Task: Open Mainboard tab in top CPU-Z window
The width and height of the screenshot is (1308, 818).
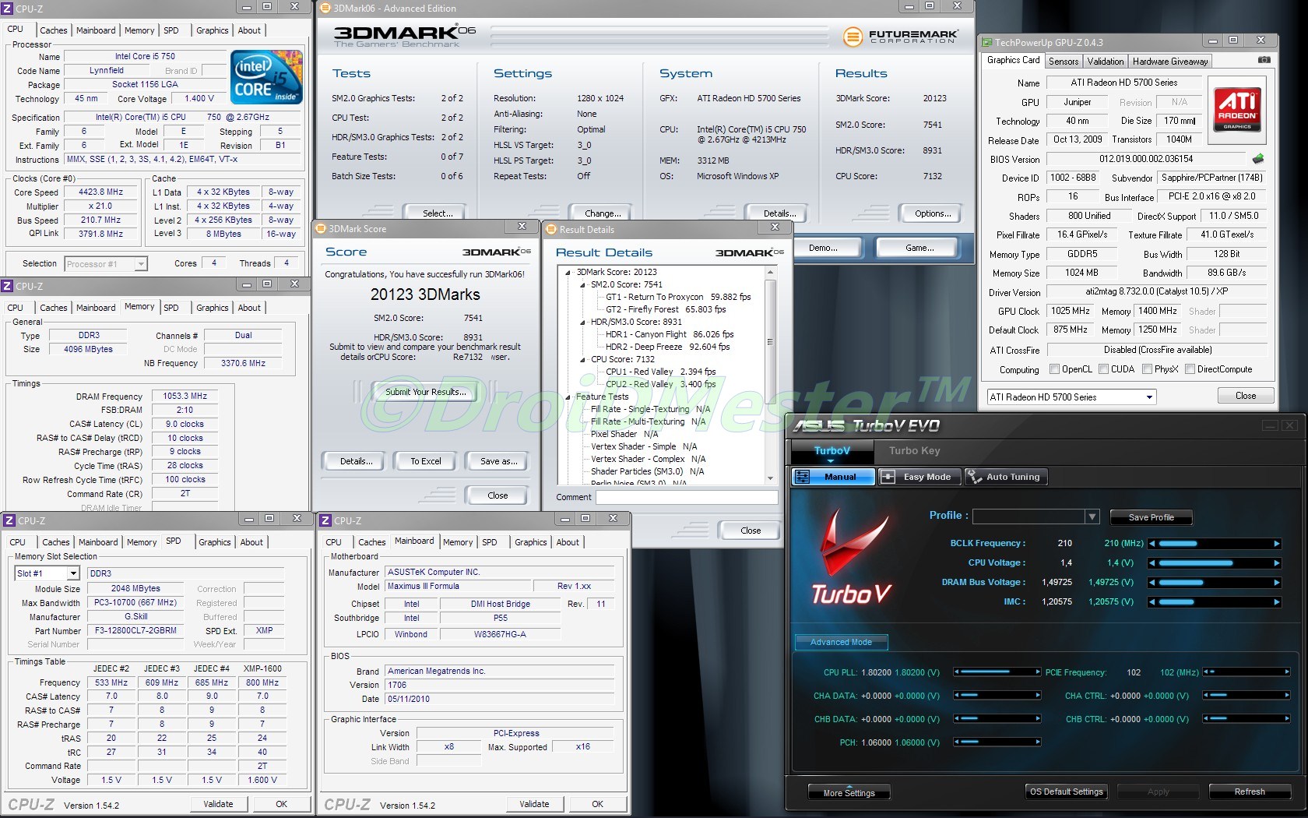Action: click(96, 30)
